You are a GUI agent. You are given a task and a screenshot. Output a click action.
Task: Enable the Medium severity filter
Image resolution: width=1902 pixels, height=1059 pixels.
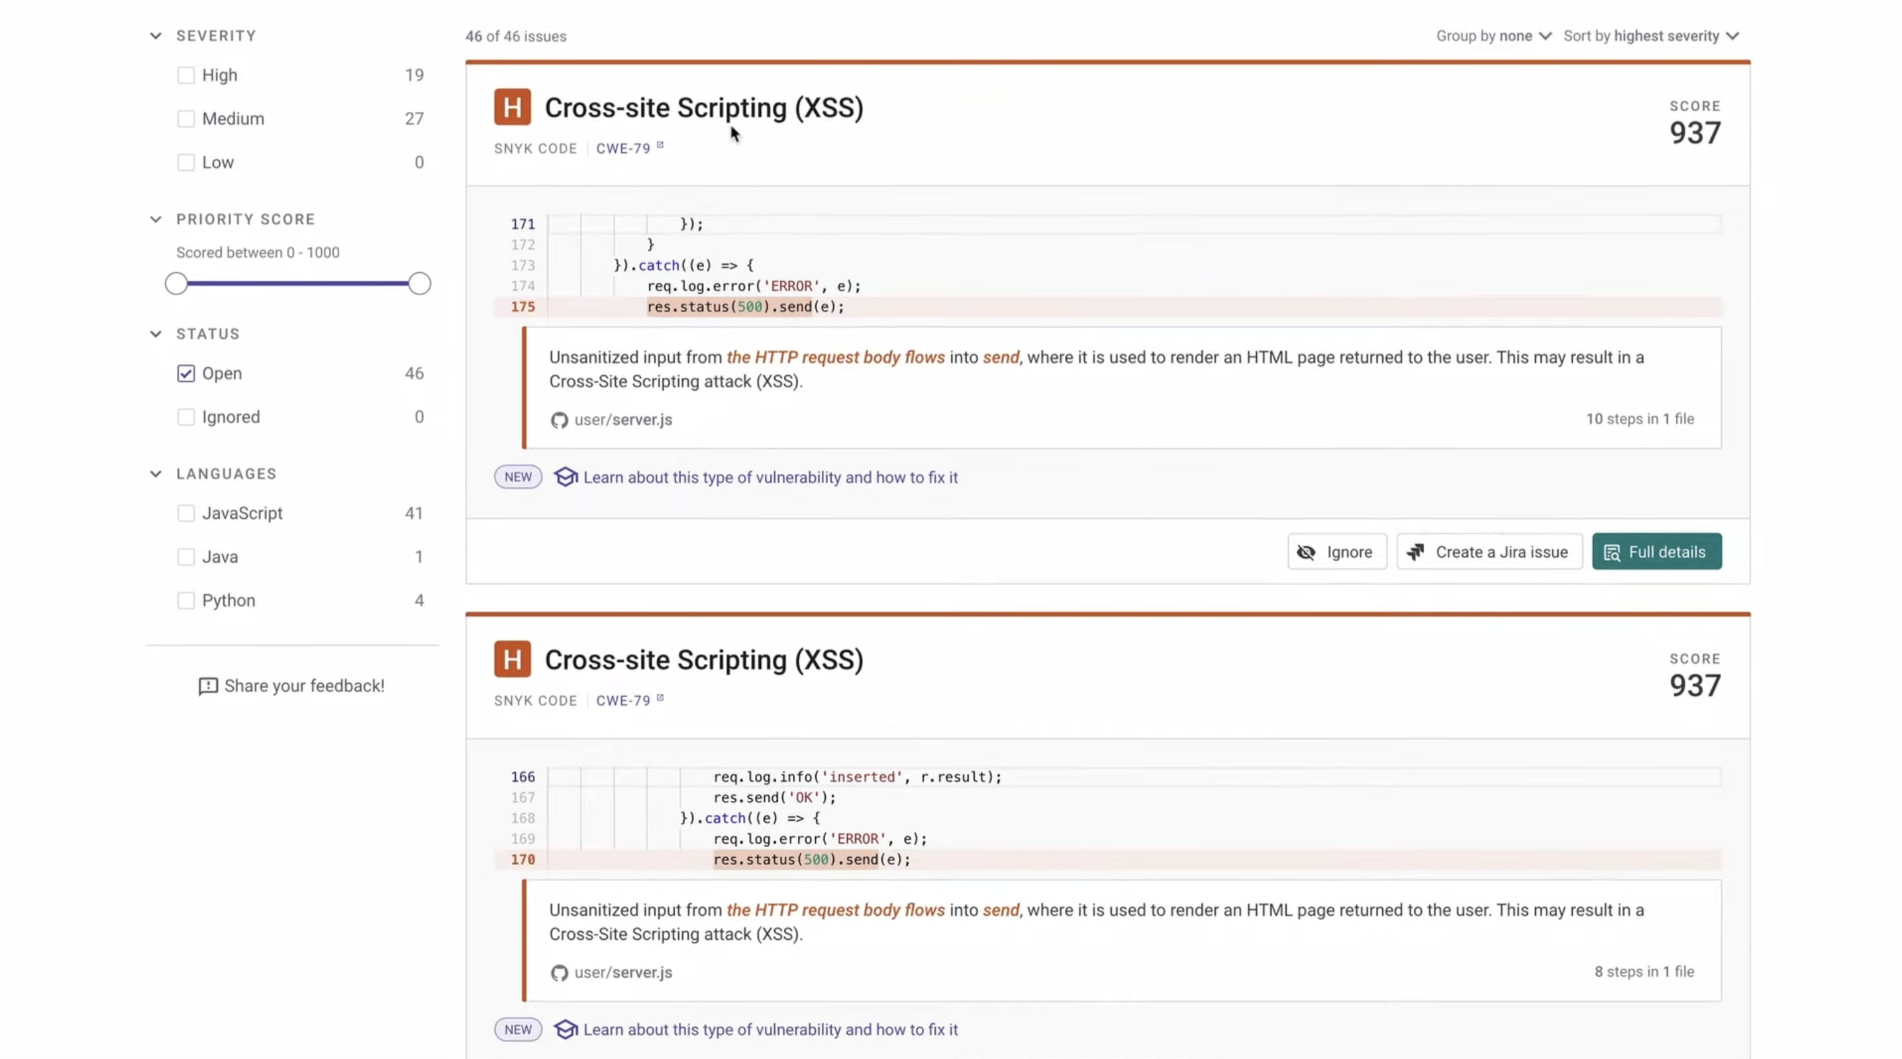[186, 119]
